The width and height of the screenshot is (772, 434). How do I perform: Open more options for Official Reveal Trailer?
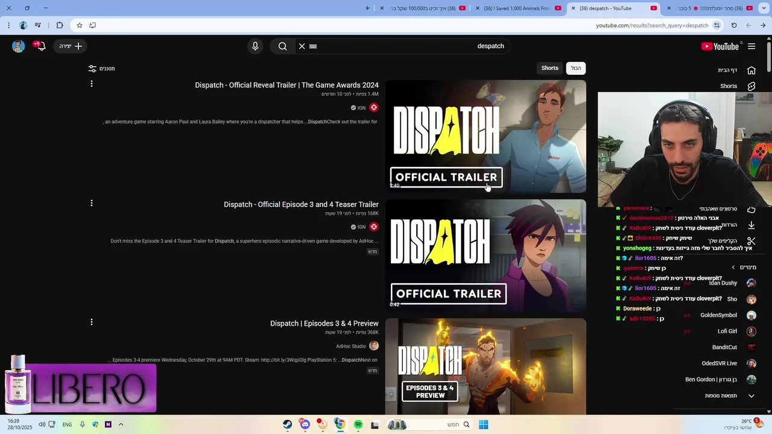pyautogui.click(x=92, y=84)
